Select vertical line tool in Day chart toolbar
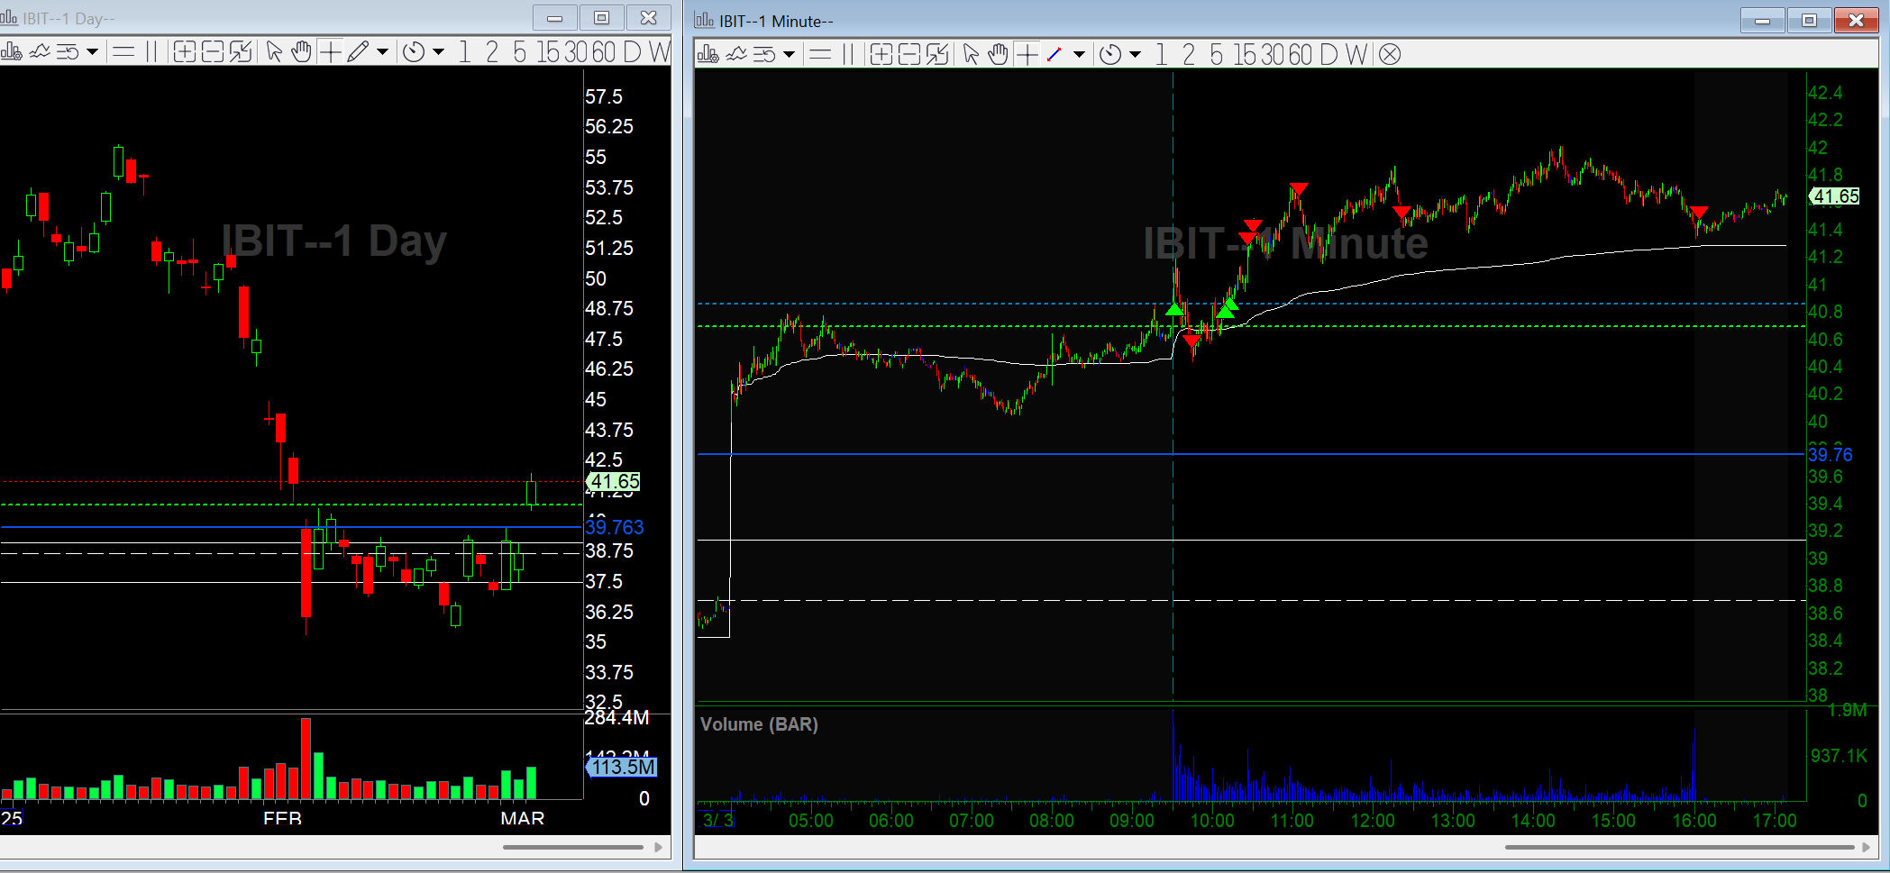Screen dimensions: 1890x873 [x=151, y=52]
